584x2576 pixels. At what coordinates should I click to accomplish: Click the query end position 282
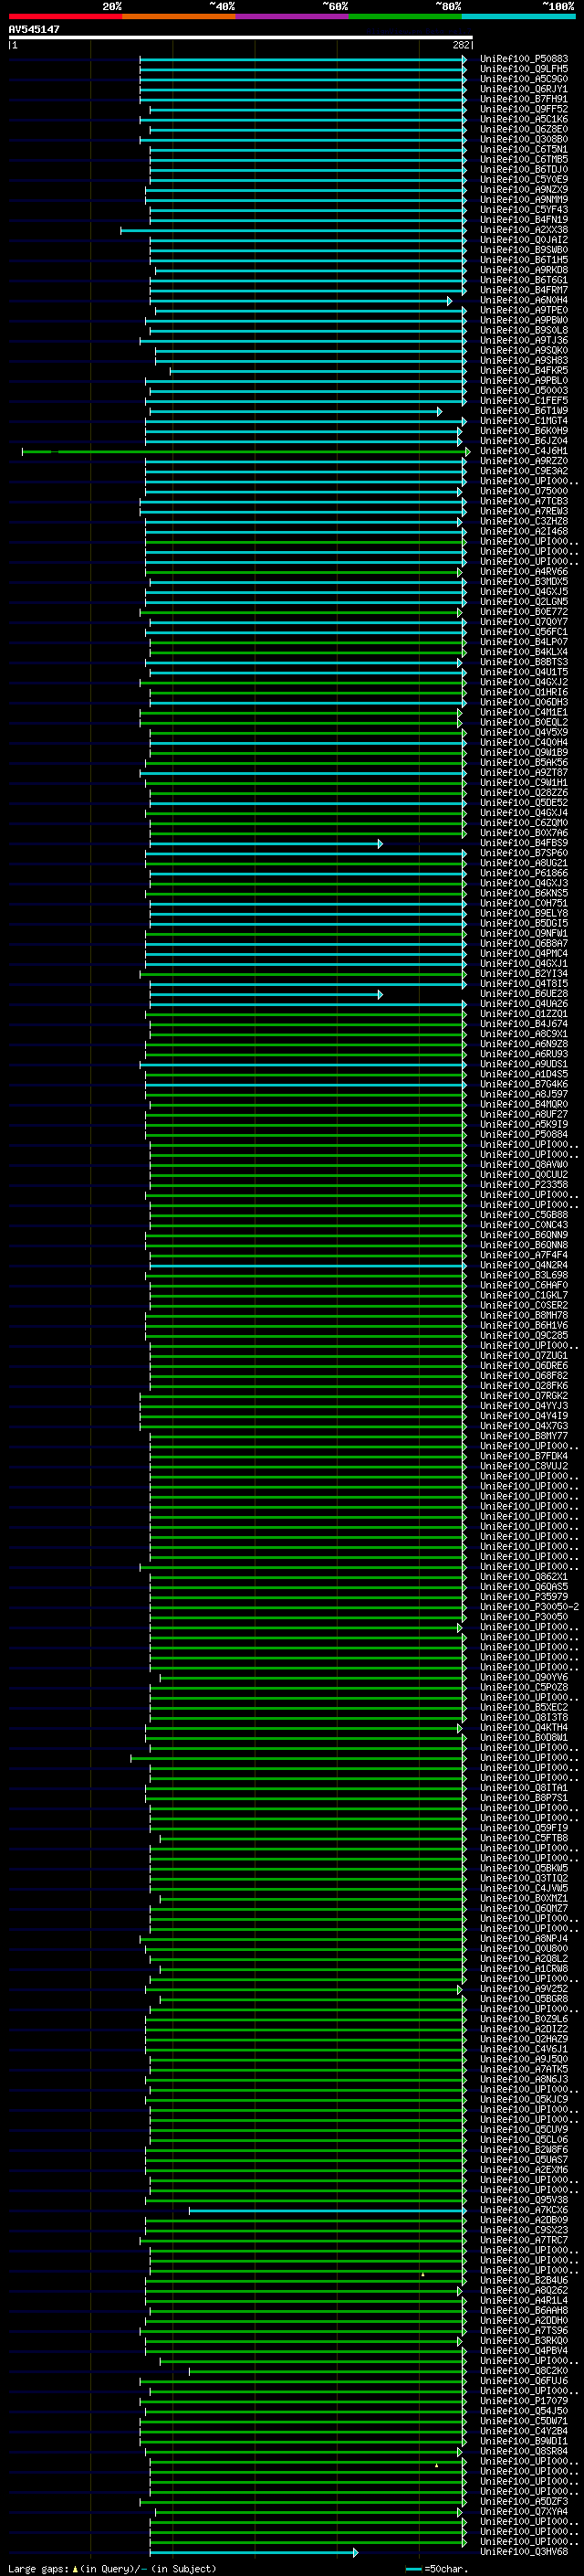[461, 45]
